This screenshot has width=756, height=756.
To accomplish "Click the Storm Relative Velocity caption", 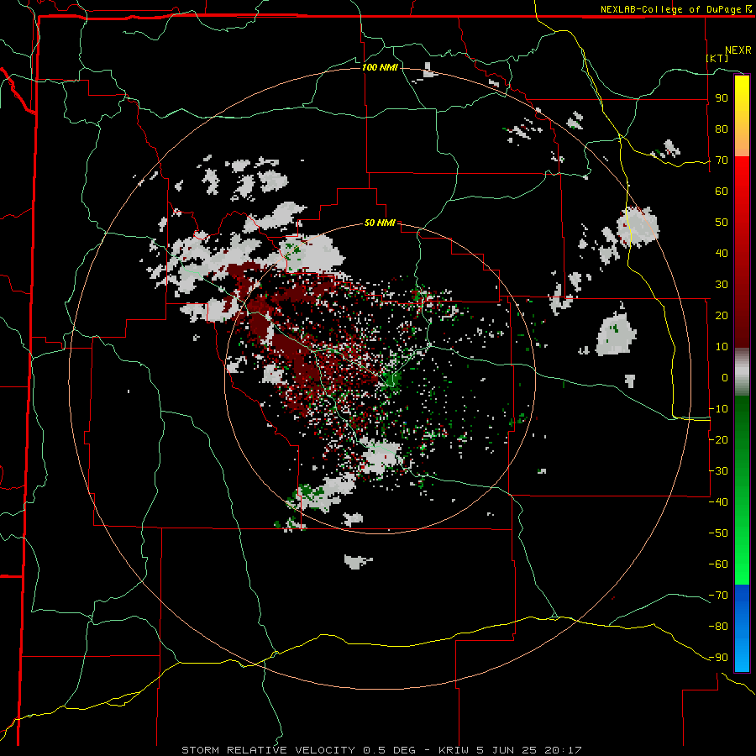I will click(x=382, y=750).
